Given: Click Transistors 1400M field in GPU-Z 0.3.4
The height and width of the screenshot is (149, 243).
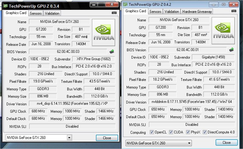Looking at the screenshot, I should click(x=81, y=44).
